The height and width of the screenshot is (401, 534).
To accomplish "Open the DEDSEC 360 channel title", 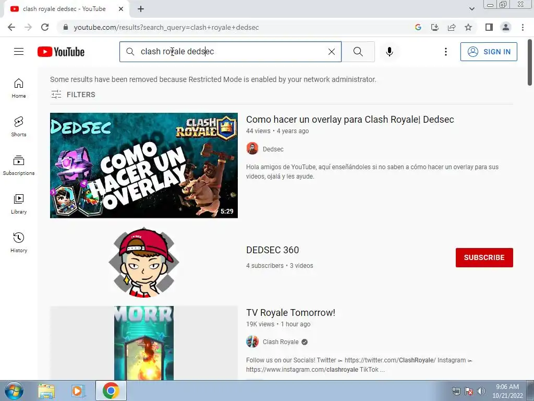I will pos(272,250).
